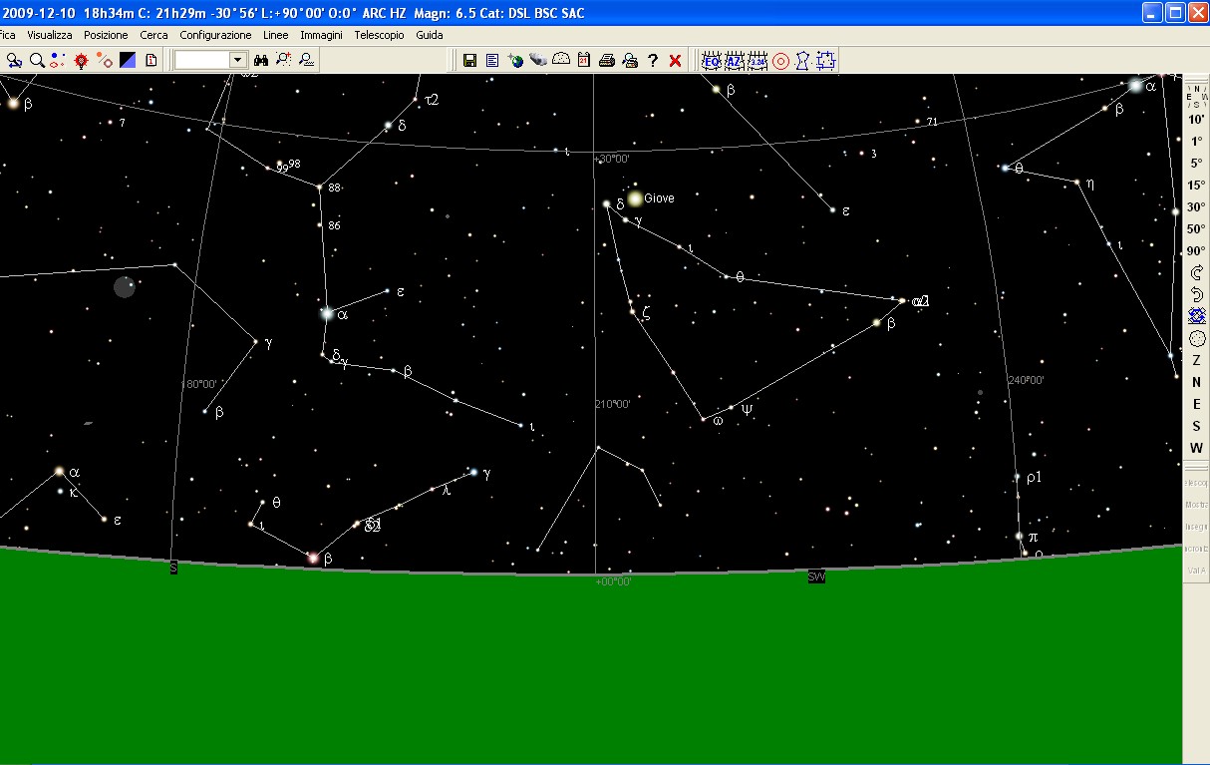Open the Visualizza menu

pyautogui.click(x=50, y=35)
